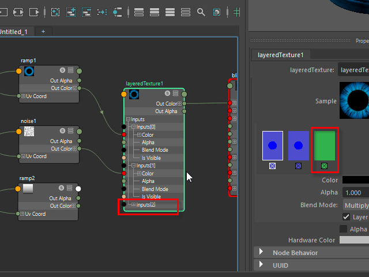The width and height of the screenshot is (369, 277).
Task: Click the search magnifier icon in toolbar
Action: [x=201, y=12]
